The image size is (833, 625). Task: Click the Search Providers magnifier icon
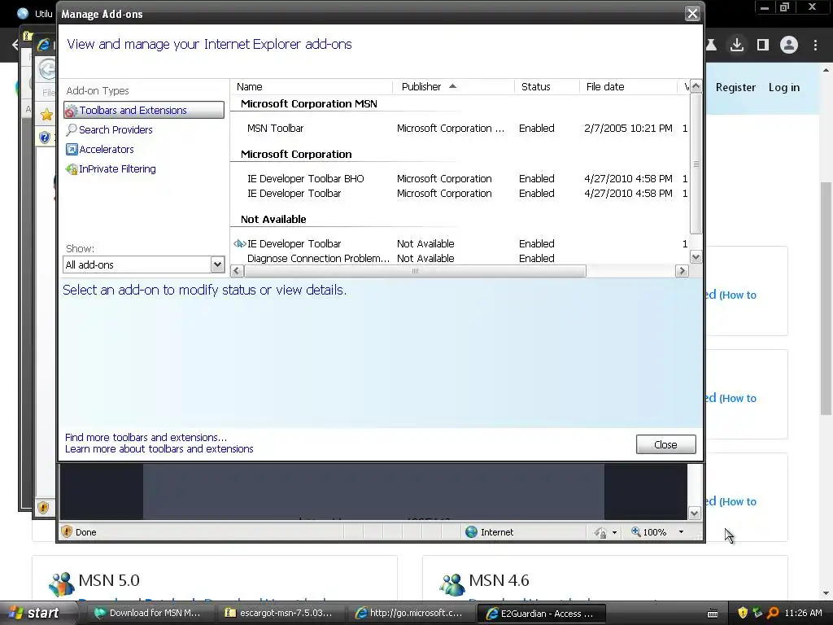click(x=72, y=129)
